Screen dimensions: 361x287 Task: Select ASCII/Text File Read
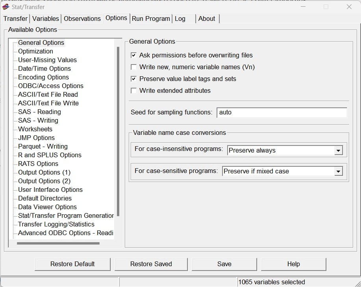point(48,94)
